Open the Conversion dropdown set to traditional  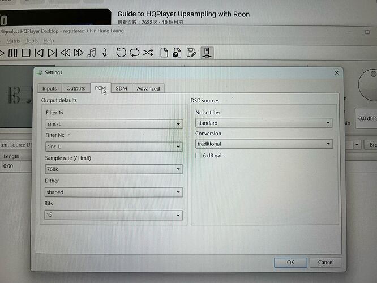pyautogui.click(x=264, y=144)
